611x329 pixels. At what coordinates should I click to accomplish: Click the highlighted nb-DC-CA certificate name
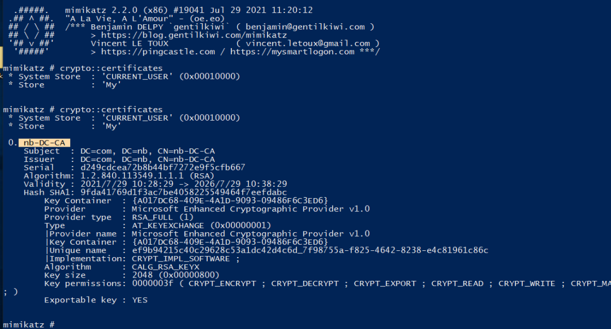pyautogui.click(x=45, y=143)
